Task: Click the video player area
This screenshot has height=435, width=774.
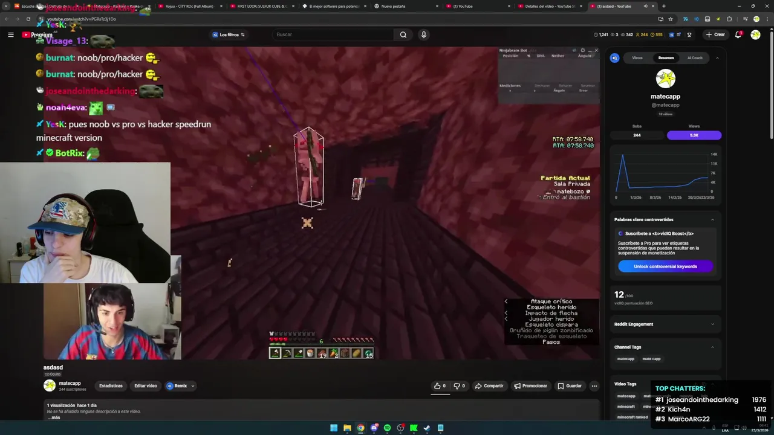Action: pos(320,203)
